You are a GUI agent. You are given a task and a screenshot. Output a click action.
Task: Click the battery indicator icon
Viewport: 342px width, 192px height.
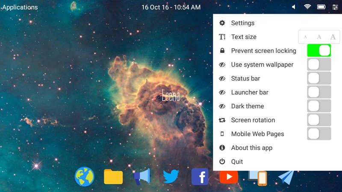click(x=321, y=7)
